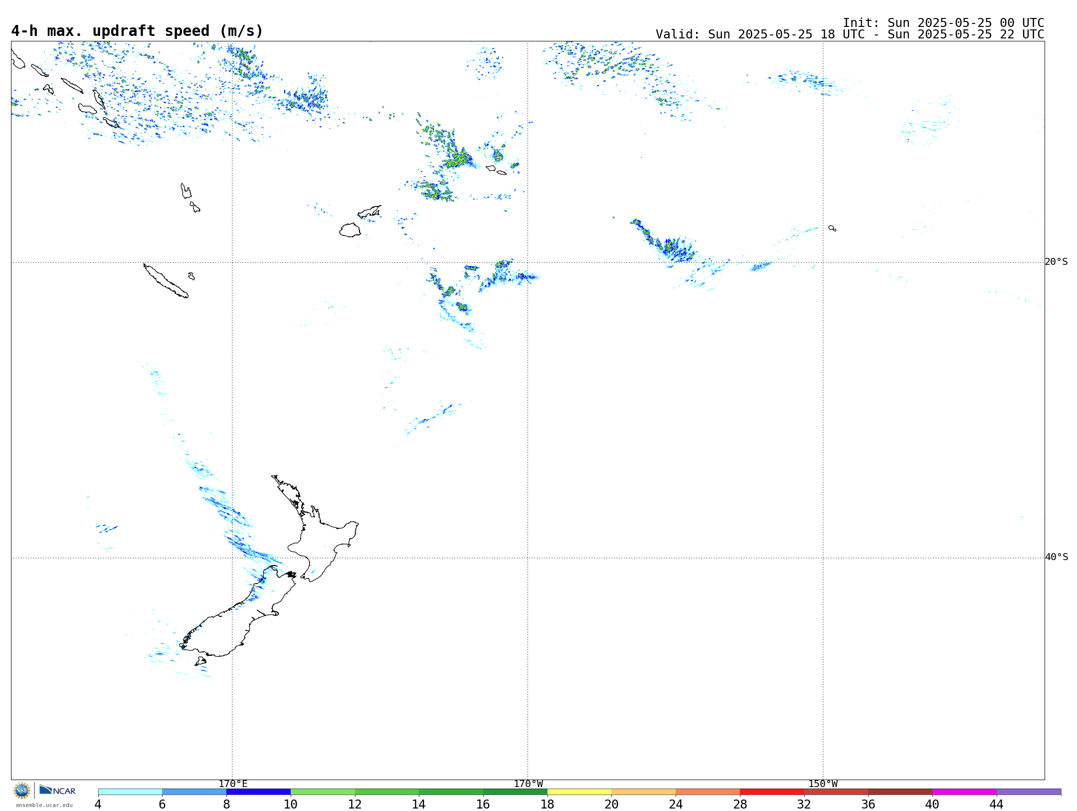Click the NSF logo
1077x811 pixels.
click(22, 791)
